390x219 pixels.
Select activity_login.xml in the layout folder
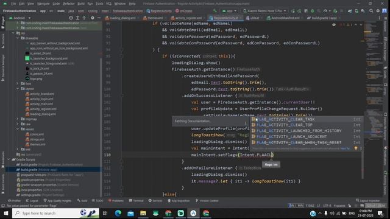click(42, 99)
